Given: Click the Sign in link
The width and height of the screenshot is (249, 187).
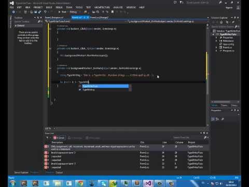Looking at the screenshot, I should (229, 7).
